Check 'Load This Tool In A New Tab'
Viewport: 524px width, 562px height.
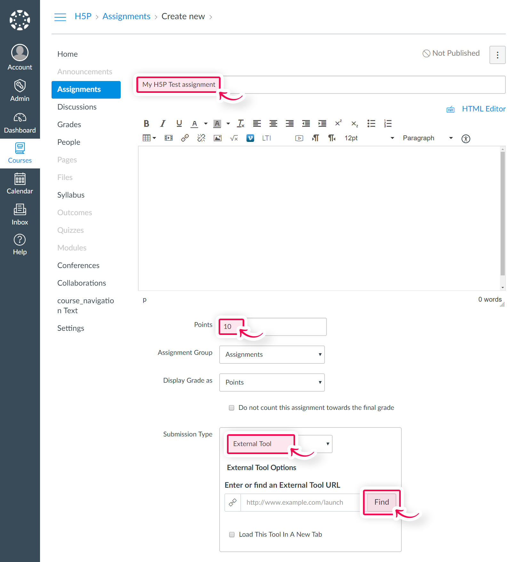pyautogui.click(x=232, y=534)
